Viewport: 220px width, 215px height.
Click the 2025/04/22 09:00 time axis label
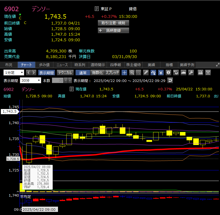(40, 209)
